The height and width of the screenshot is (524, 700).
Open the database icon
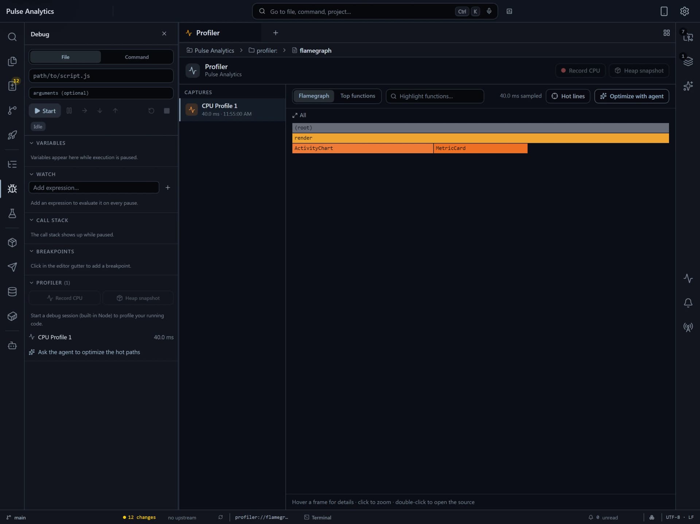tap(12, 292)
